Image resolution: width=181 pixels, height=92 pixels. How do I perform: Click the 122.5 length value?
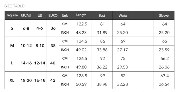(82, 24)
